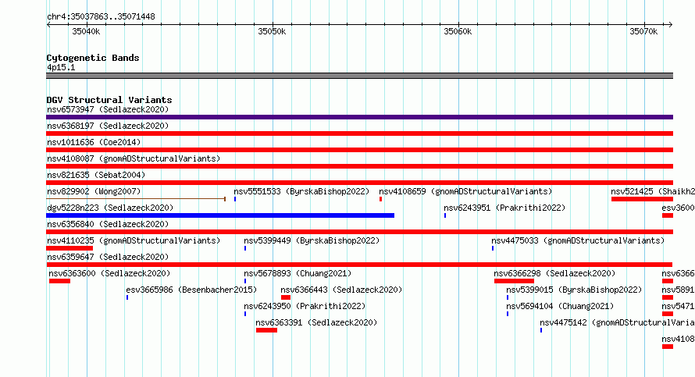Click the nsv6243950 (Prakrithi2022) label
The image size is (695, 377).
click(x=305, y=306)
